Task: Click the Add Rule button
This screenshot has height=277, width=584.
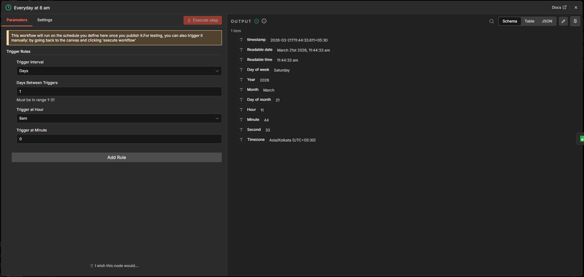Action: 117,157
